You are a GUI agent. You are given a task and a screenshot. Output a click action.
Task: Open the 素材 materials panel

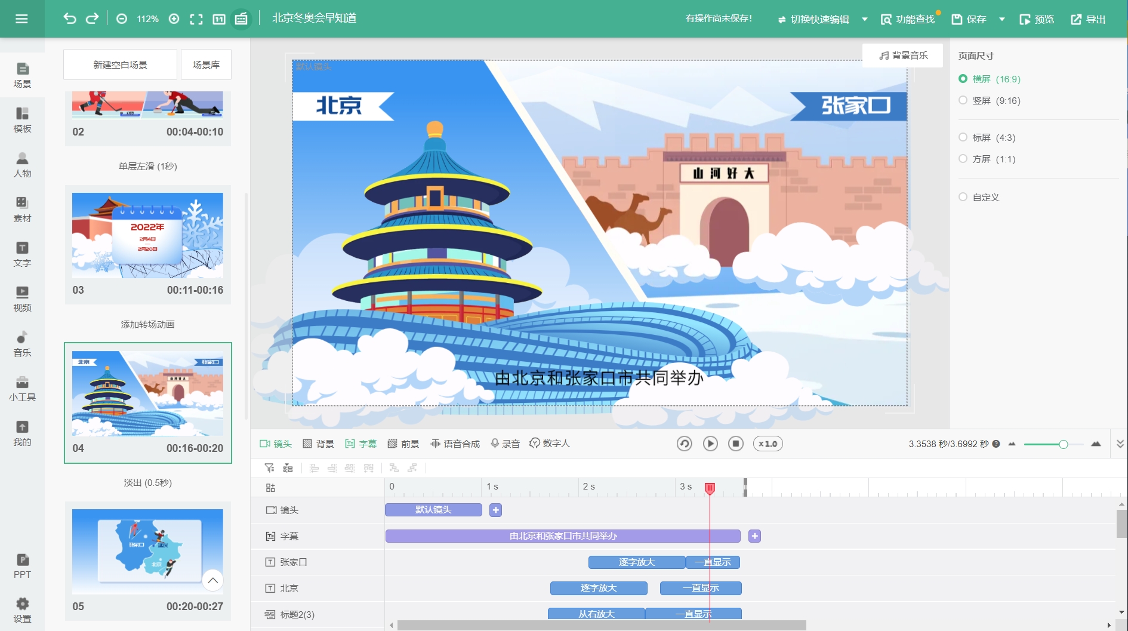[22, 210]
